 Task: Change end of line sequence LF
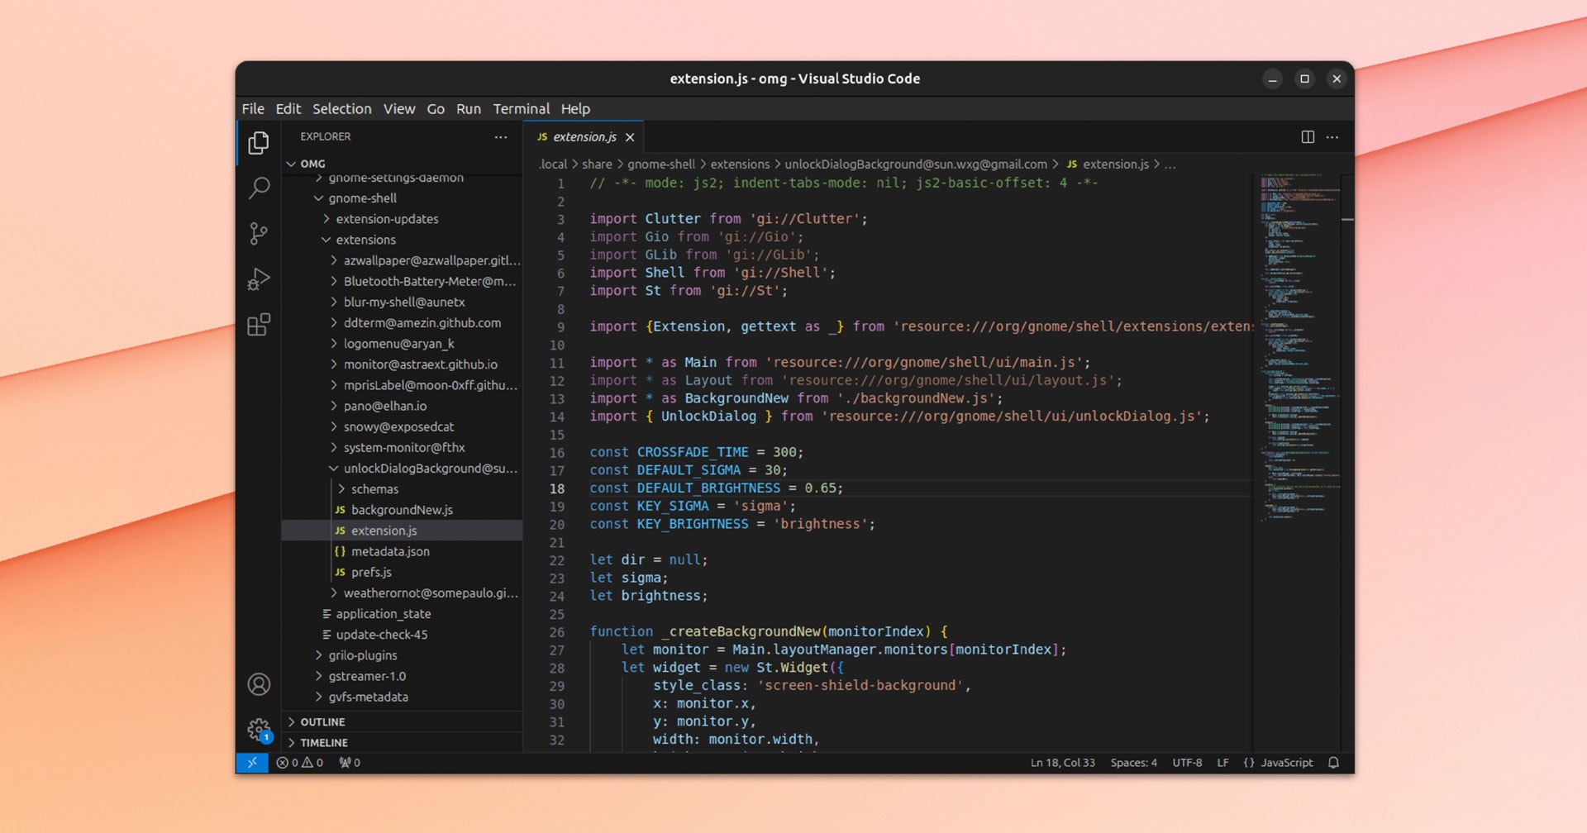tap(1222, 763)
